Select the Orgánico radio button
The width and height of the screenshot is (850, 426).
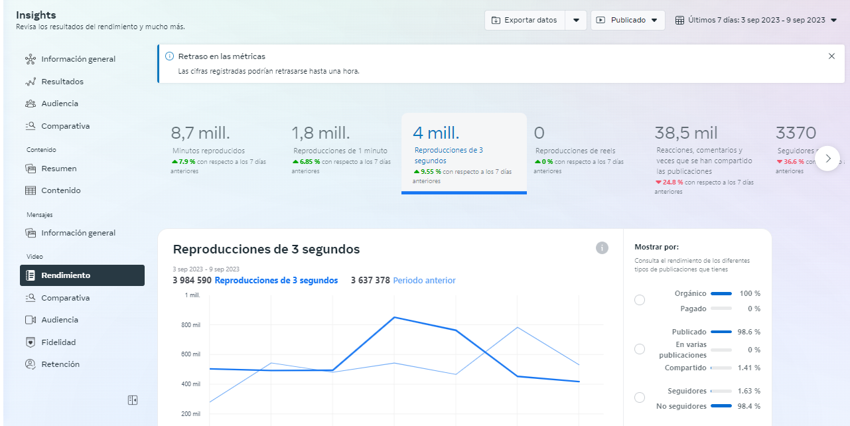[x=639, y=300]
